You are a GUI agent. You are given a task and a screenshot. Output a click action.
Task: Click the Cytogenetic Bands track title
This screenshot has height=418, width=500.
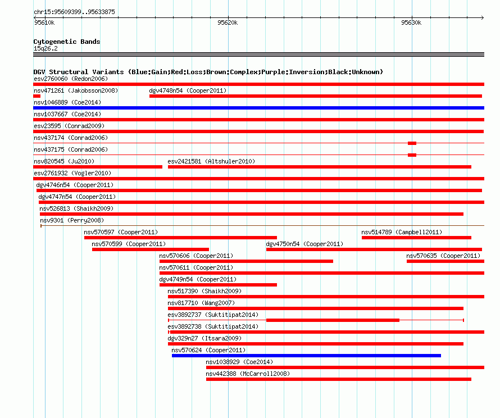tap(67, 42)
